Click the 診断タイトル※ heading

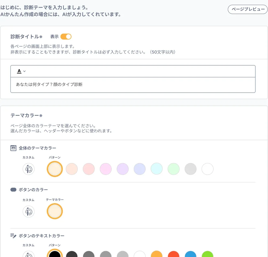[x=26, y=37]
